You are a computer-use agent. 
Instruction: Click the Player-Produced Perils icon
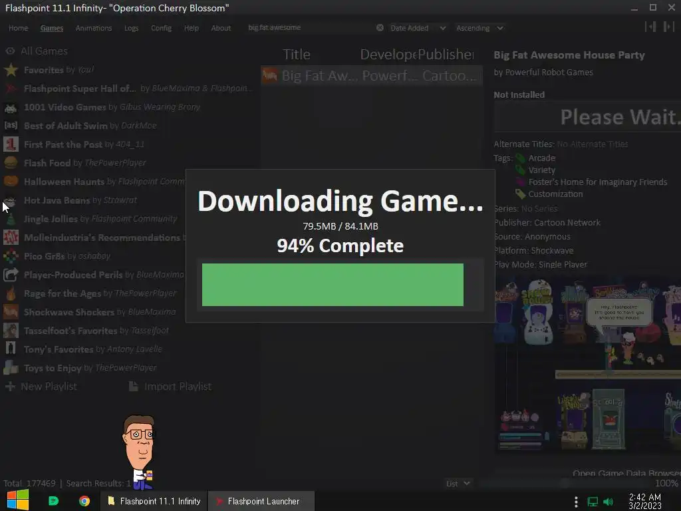click(11, 275)
